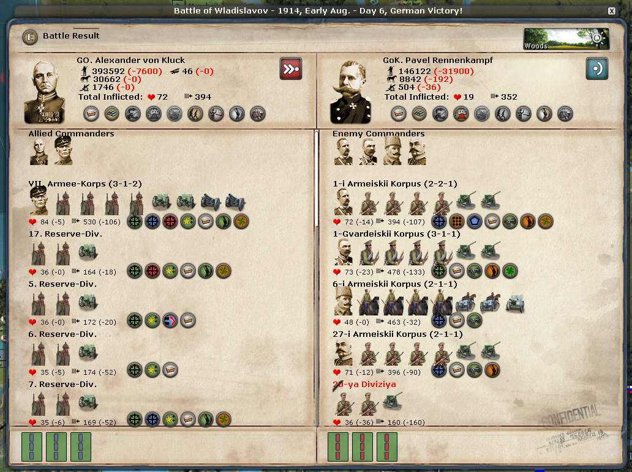The width and height of the screenshot is (632, 472).
Task: Click the round E Battle Result badge
Action: click(x=30, y=37)
